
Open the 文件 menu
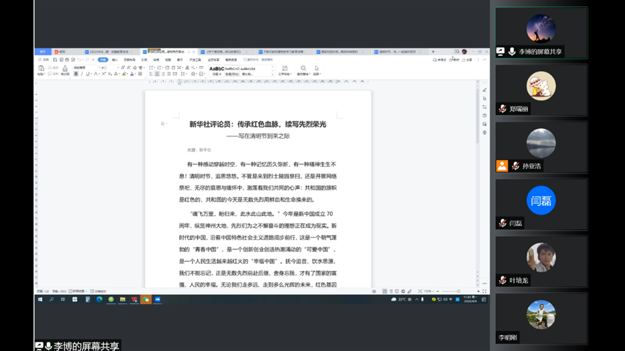(x=44, y=60)
